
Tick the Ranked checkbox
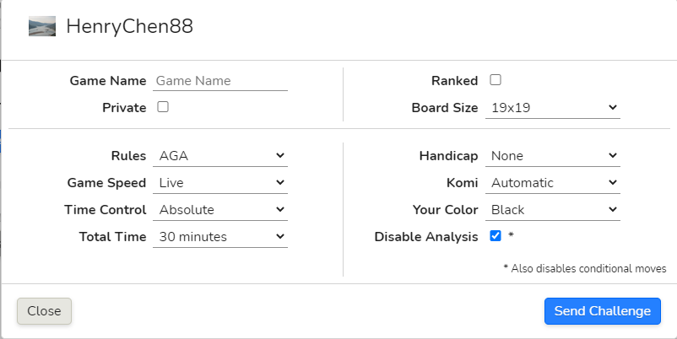pyautogui.click(x=496, y=80)
